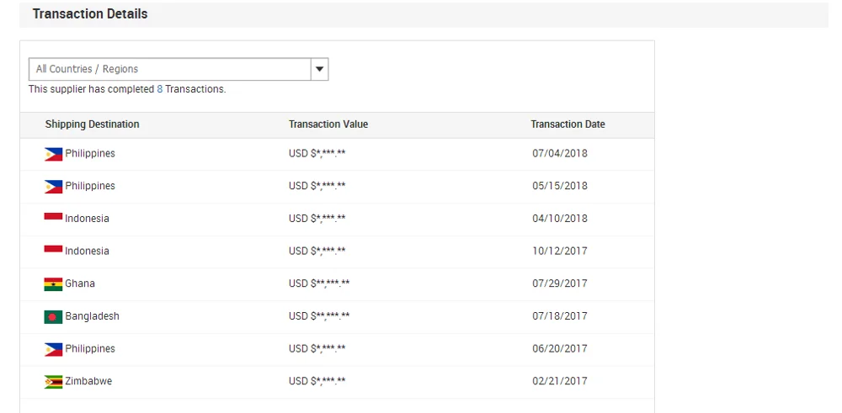Viewport: 842px width, 413px height.
Task: Select the Ghana destination text
Action: pos(80,283)
